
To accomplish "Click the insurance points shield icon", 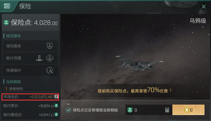I will point(6,23).
